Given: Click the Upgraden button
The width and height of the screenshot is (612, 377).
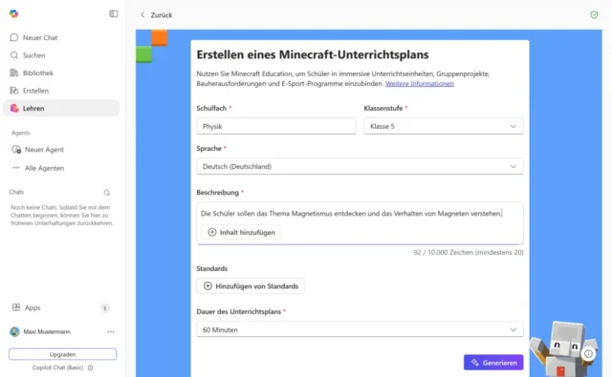Looking at the screenshot, I should point(62,354).
